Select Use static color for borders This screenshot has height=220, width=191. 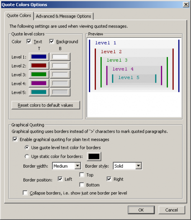click(x=27, y=156)
